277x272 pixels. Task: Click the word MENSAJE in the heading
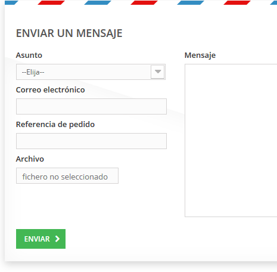click(99, 33)
